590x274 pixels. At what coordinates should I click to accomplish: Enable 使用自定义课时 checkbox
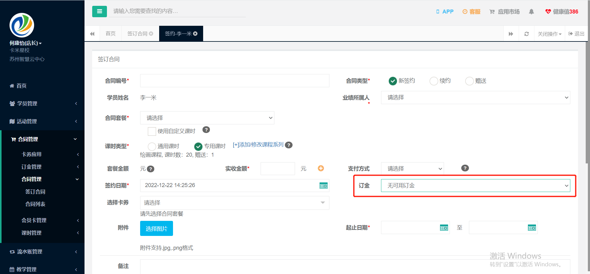152,131
